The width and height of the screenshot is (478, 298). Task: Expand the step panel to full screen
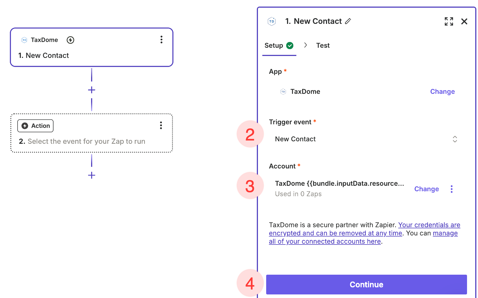tap(449, 21)
